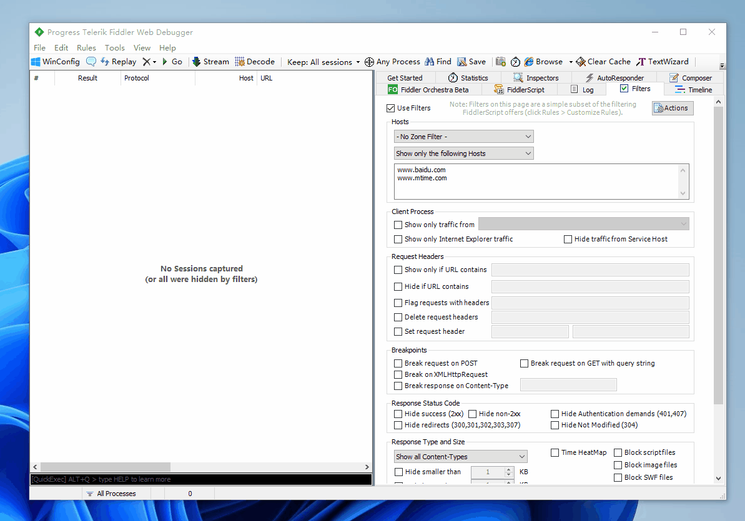Save sessions with the Save icon

pyautogui.click(x=471, y=62)
